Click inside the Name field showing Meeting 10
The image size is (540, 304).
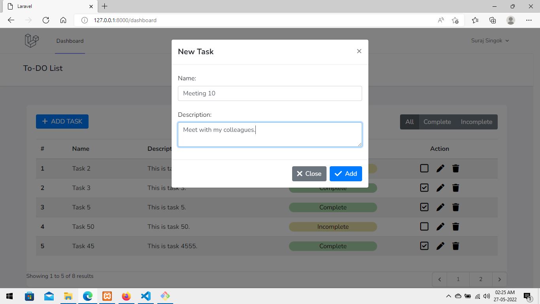270,93
